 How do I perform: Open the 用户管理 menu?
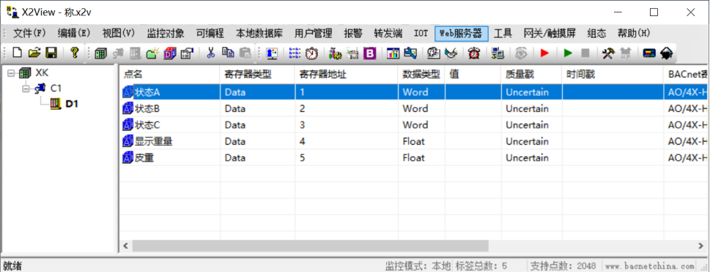click(x=314, y=33)
